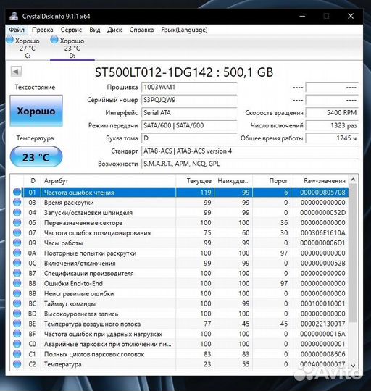Click the ID column header

(x=32, y=181)
